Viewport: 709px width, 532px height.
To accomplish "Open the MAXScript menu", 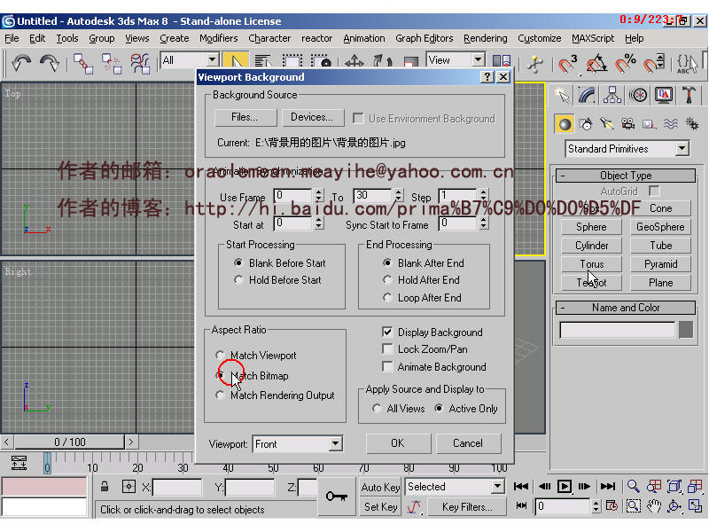I will (593, 38).
